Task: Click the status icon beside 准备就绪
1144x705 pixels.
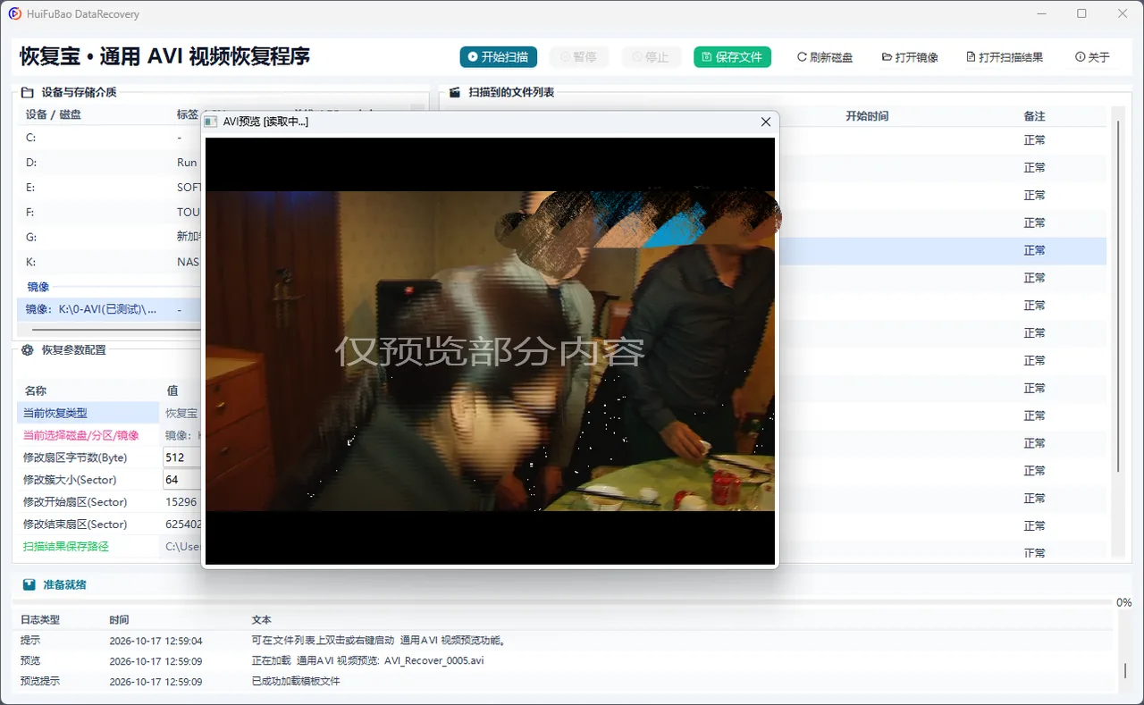Action: coord(29,584)
